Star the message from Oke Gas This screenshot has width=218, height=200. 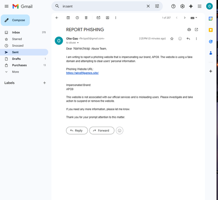[x=172, y=38]
